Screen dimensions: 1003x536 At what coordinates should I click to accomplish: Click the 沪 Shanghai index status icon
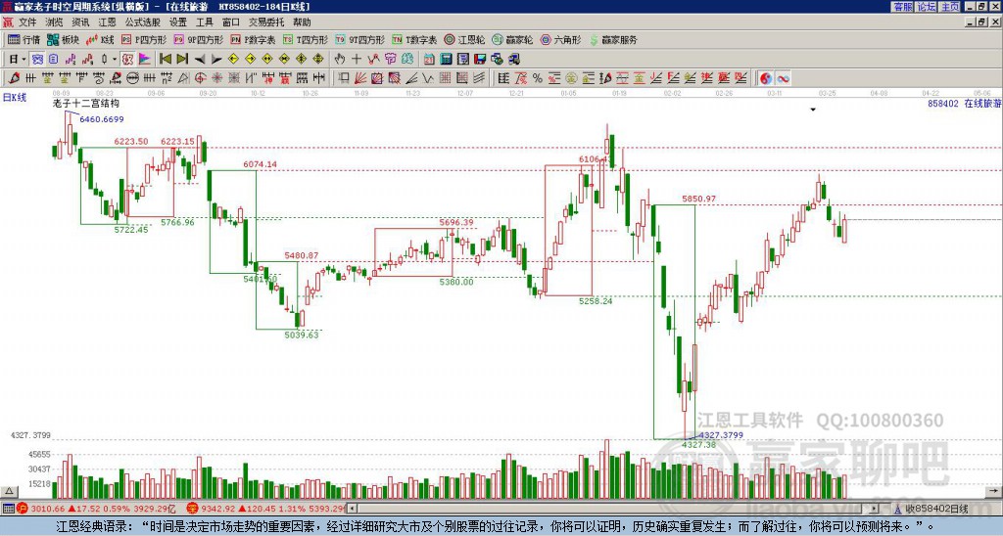[24, 509]
